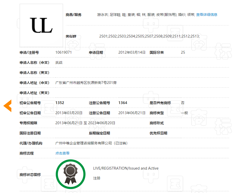
Task: Click the orange back arrow on the left
Action: point(7,106)
